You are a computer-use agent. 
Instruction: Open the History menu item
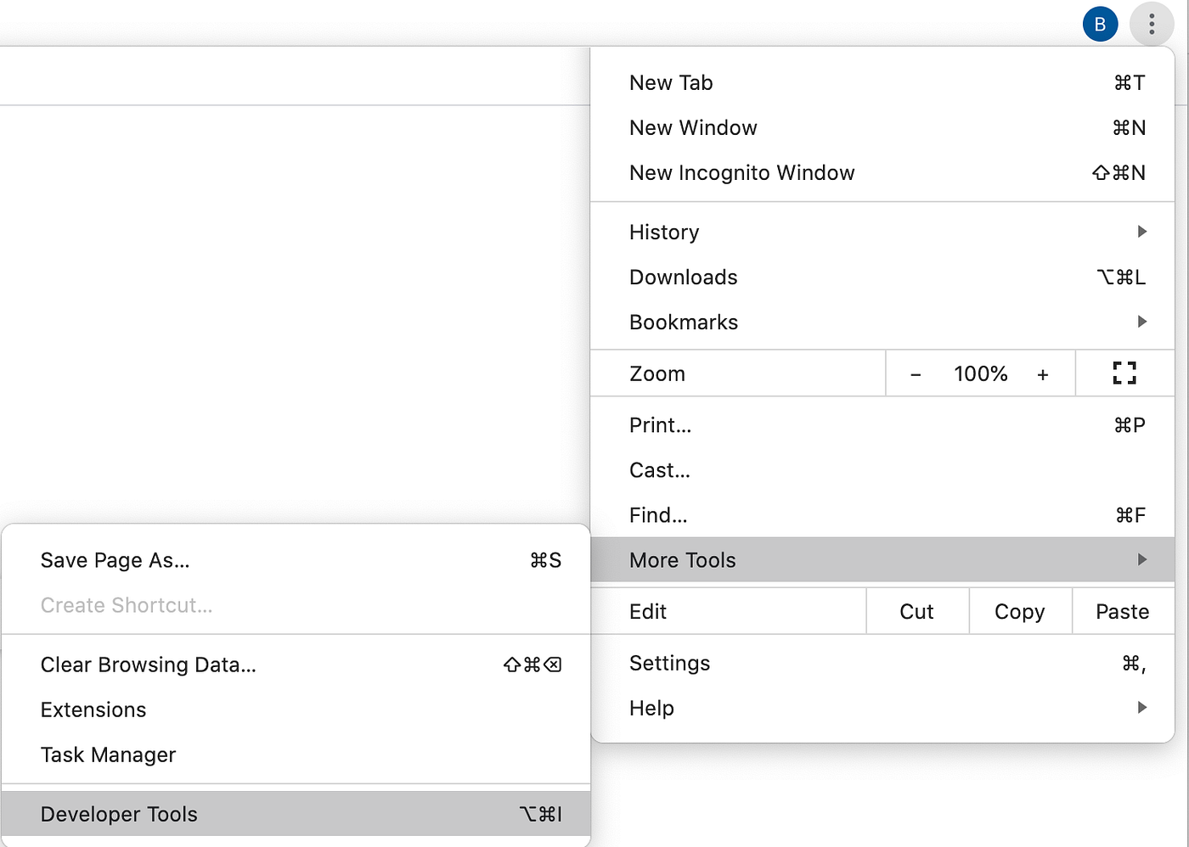click(x=882, y=232)
